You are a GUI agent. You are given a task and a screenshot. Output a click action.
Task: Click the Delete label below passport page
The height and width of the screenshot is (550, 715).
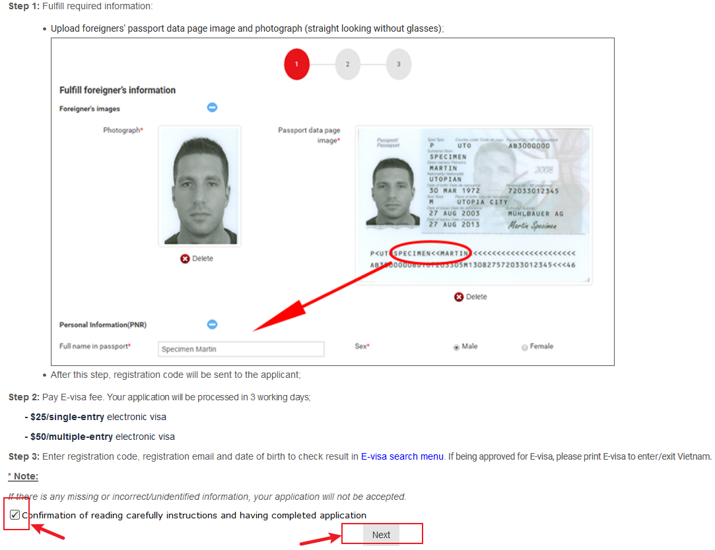click(477, 297)
